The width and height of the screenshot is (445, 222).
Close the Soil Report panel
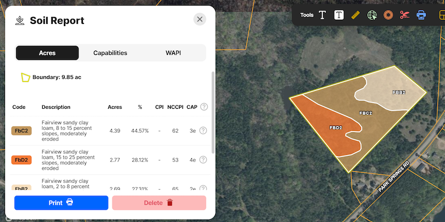pos(200,19)
